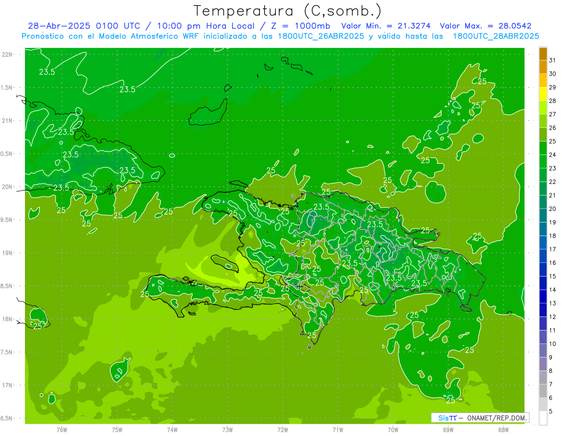Click the "22N" latitude label
565x436 pixels.
[7, 55]
